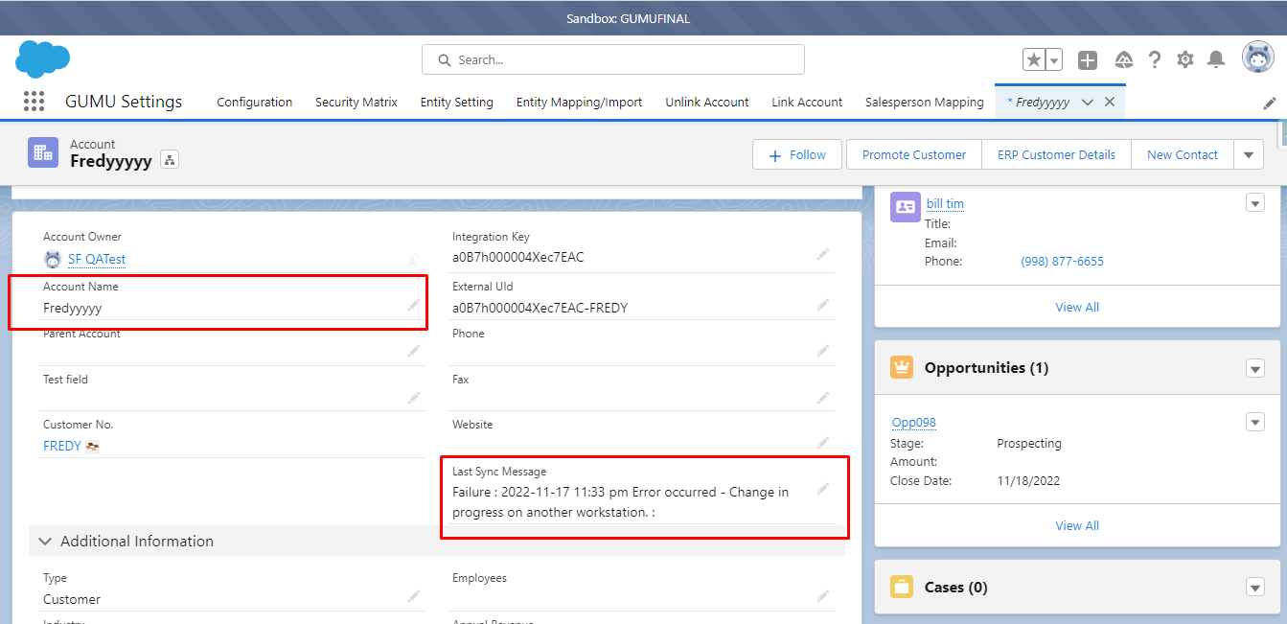Open the Help question mark icon

1155,59
